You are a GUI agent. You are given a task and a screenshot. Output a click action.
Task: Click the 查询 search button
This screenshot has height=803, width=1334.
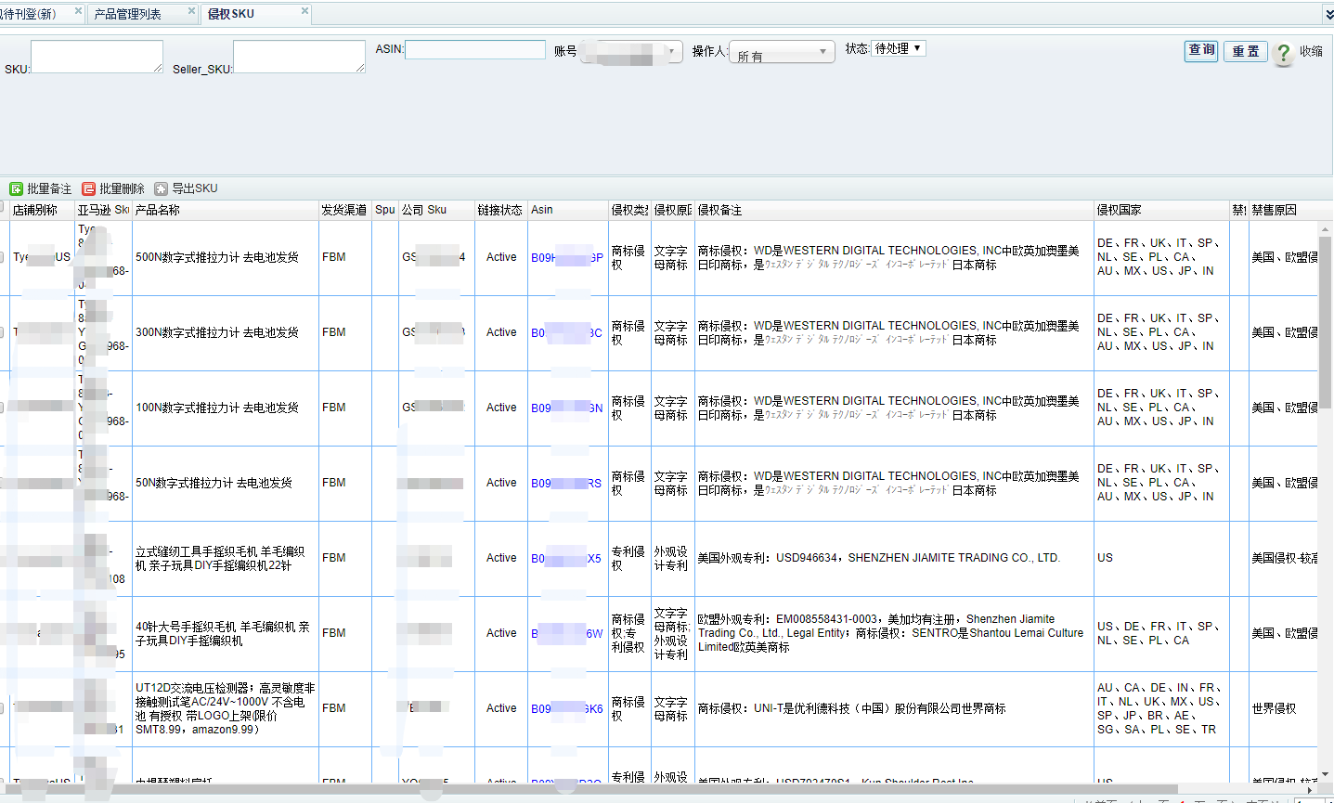(x=1201, y=51)
